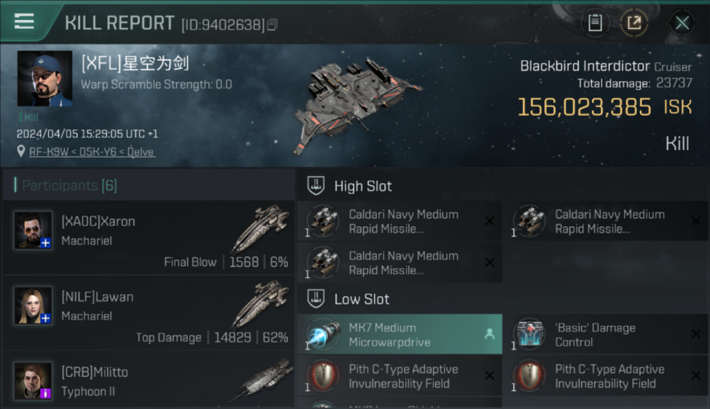
Task: Click the Low Slot section header
Action: coord(362,299)
